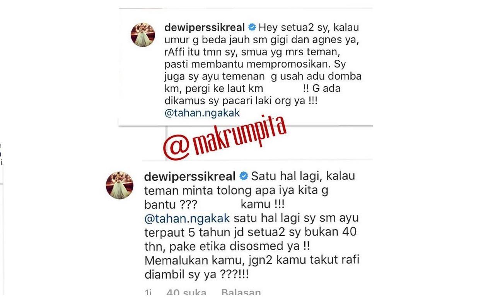Click the 'diambil sy ya ???!!!' closing line

tap(196, 274)
